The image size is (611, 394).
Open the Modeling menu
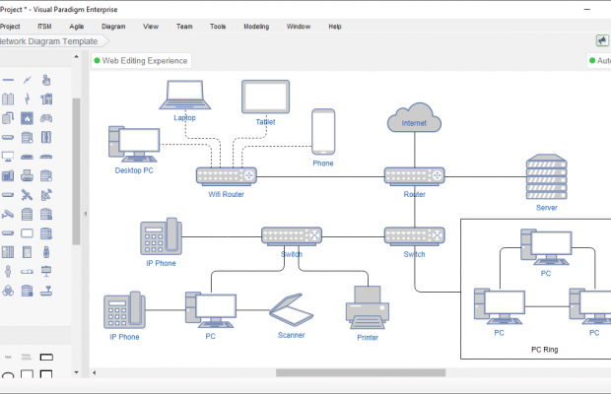[256, 26]
